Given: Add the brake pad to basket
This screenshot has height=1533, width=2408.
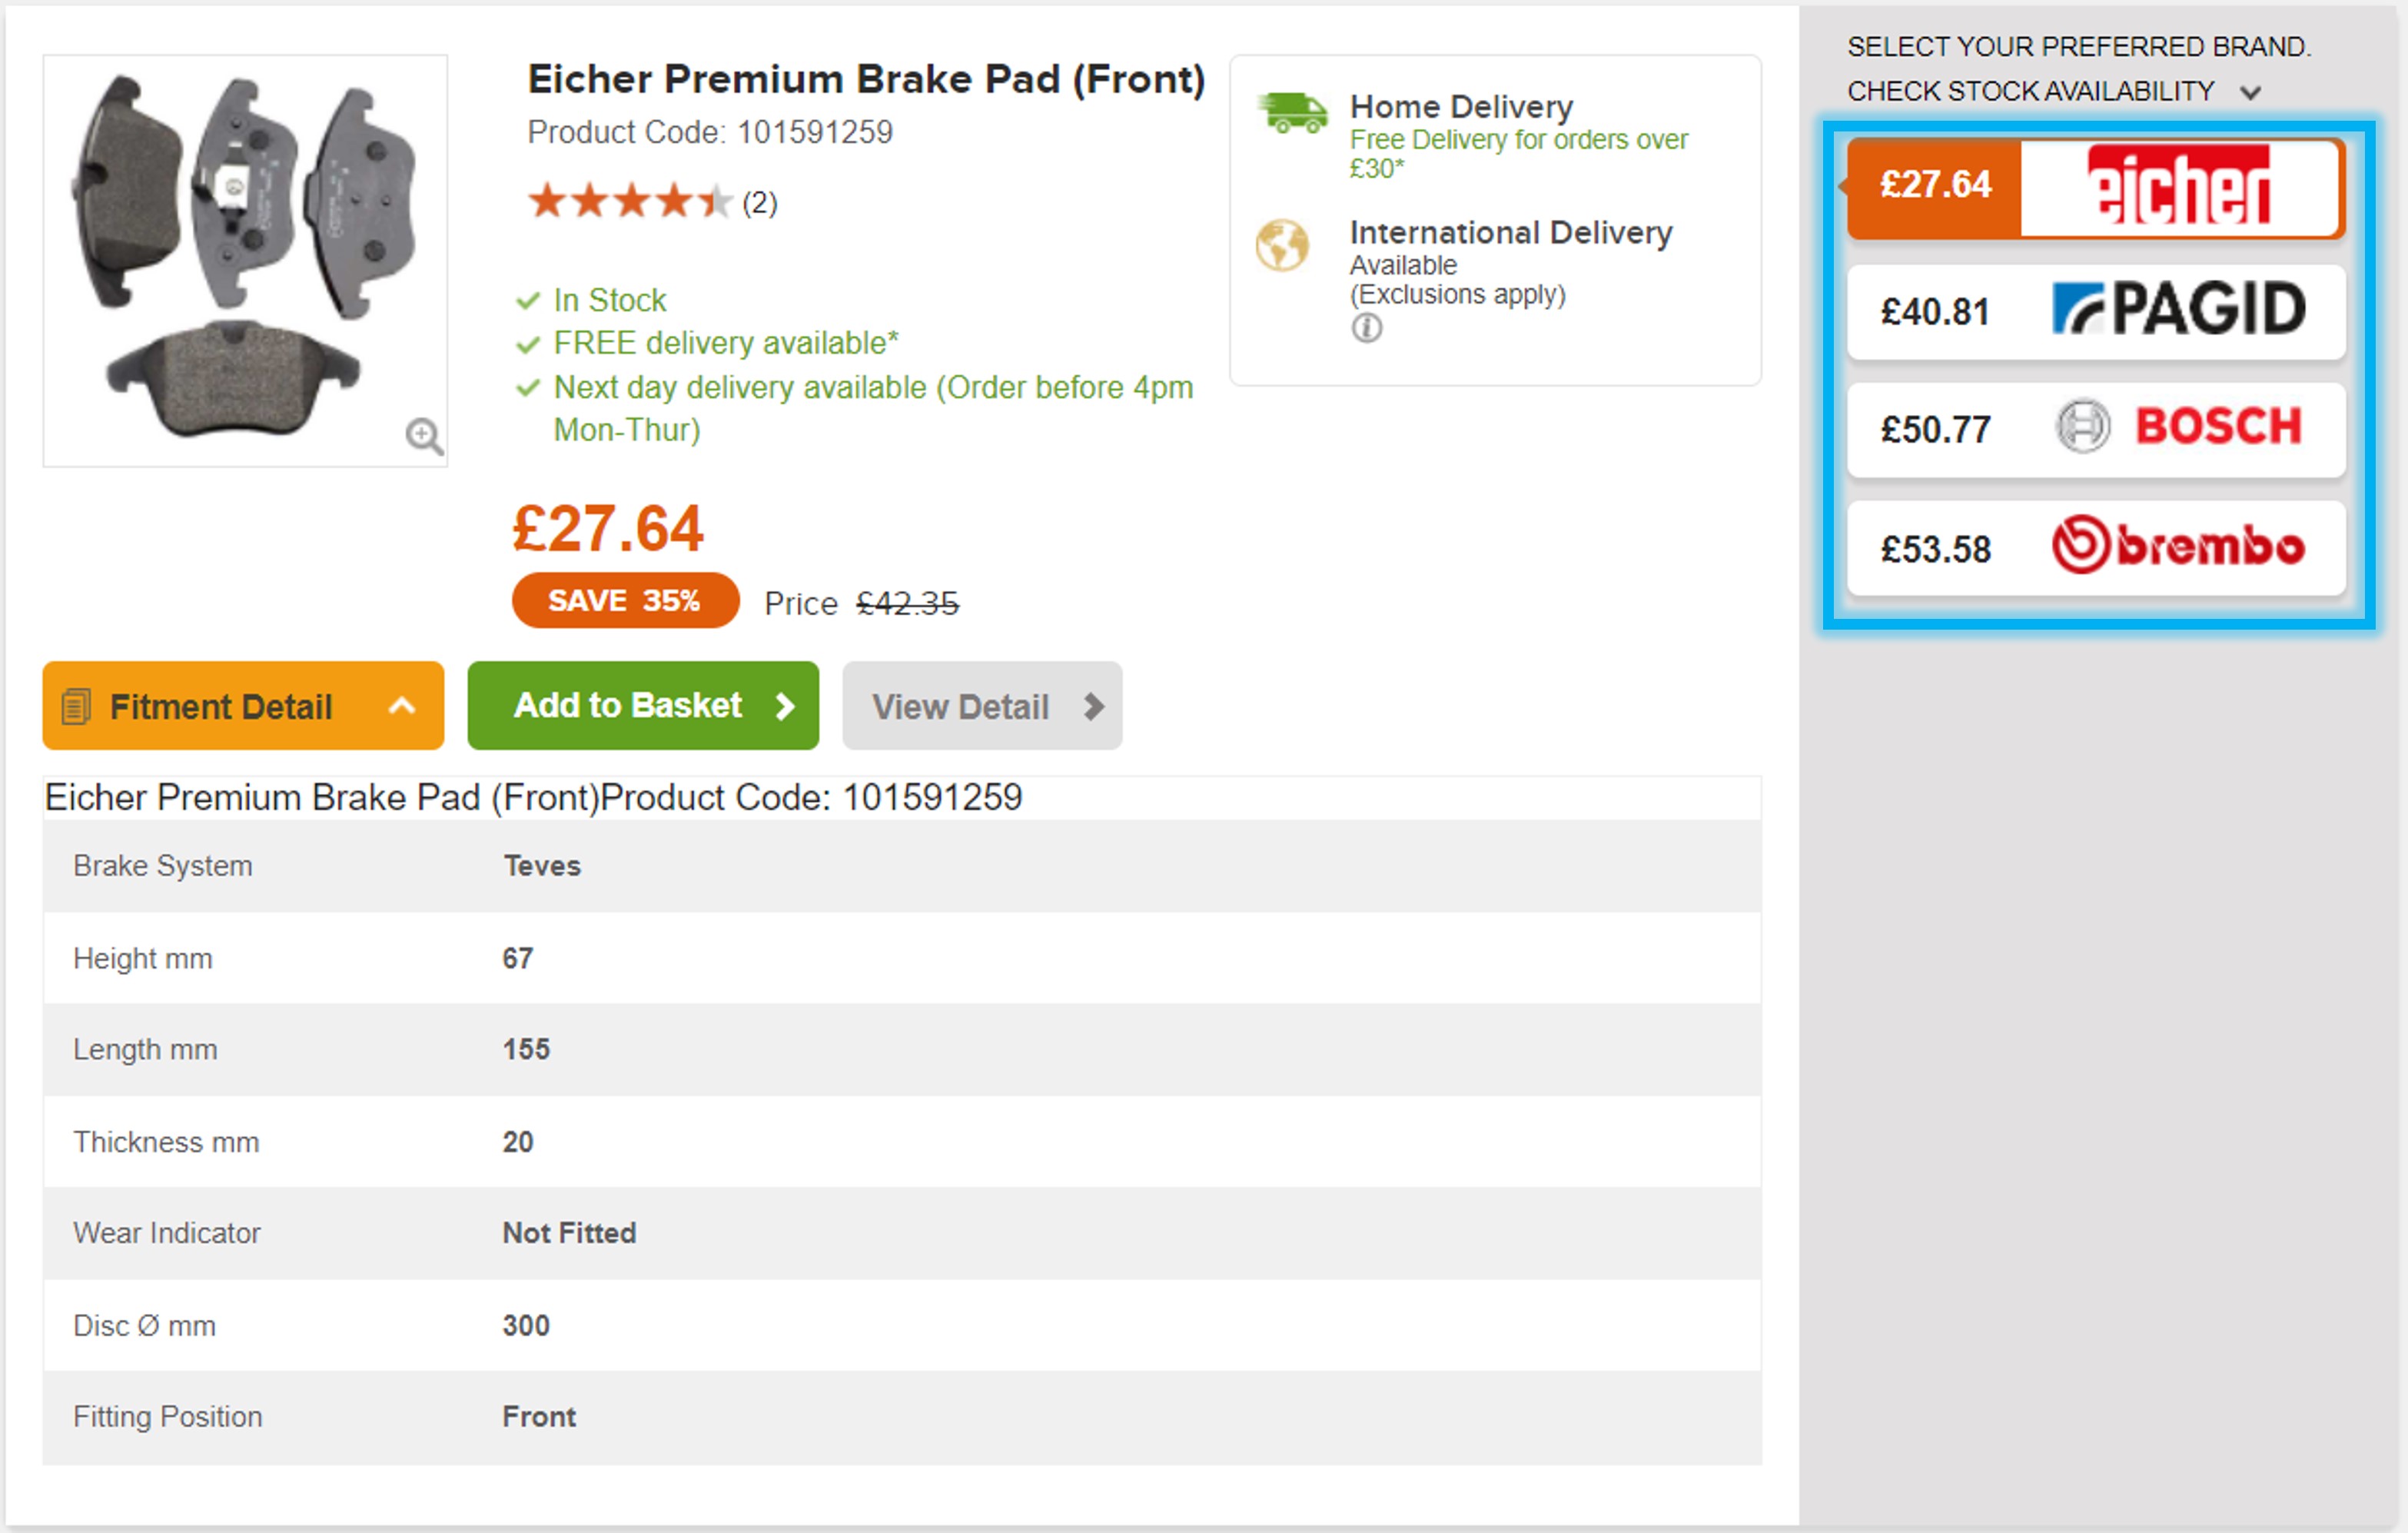Looking at the screenshot, I should click(x=642, y=706).
